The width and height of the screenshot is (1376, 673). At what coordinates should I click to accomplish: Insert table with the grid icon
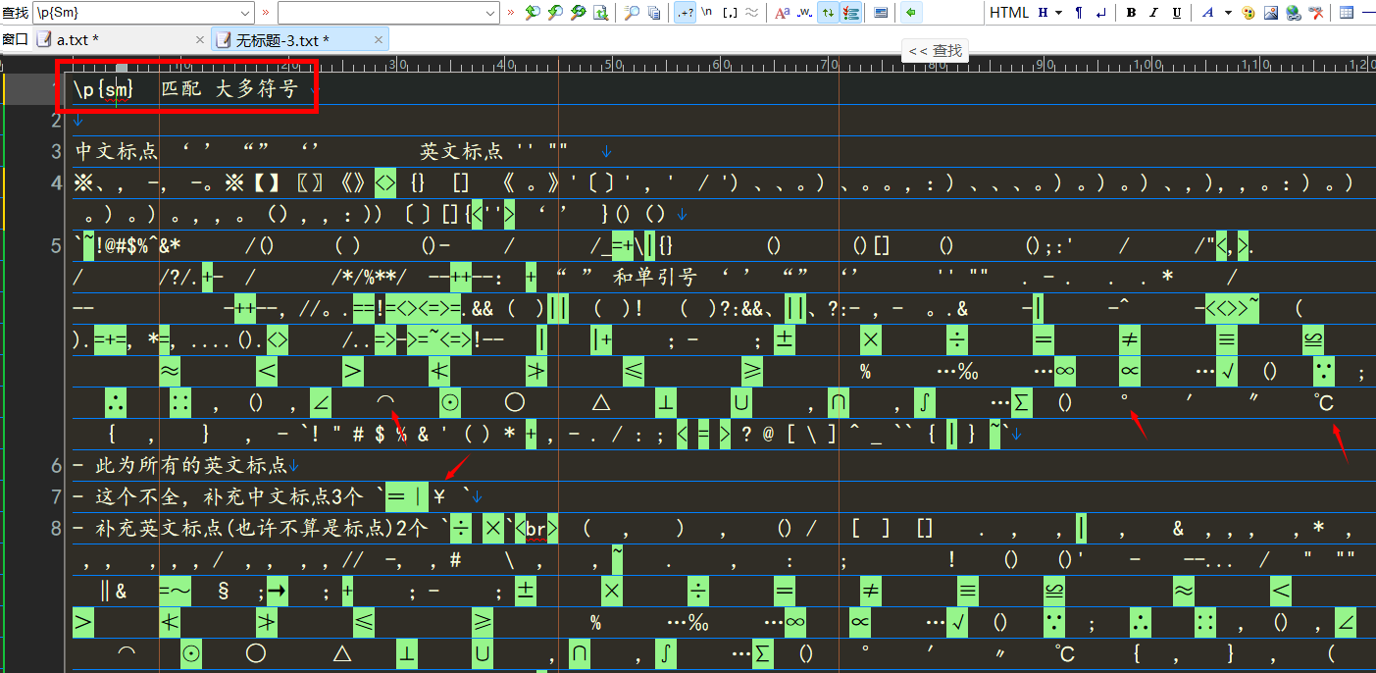click(x=1347, y=13)
